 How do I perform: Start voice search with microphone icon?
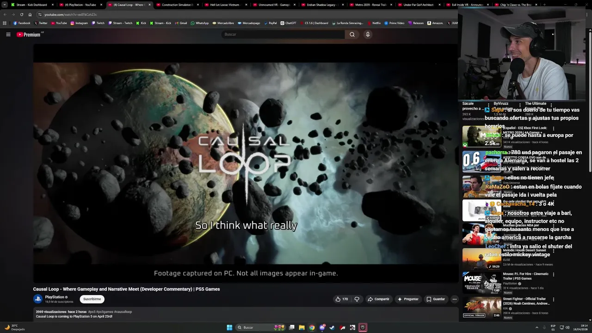368,34
